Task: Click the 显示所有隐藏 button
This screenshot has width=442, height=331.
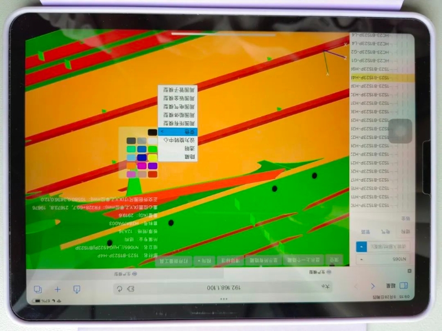Action: coord(264,260)
